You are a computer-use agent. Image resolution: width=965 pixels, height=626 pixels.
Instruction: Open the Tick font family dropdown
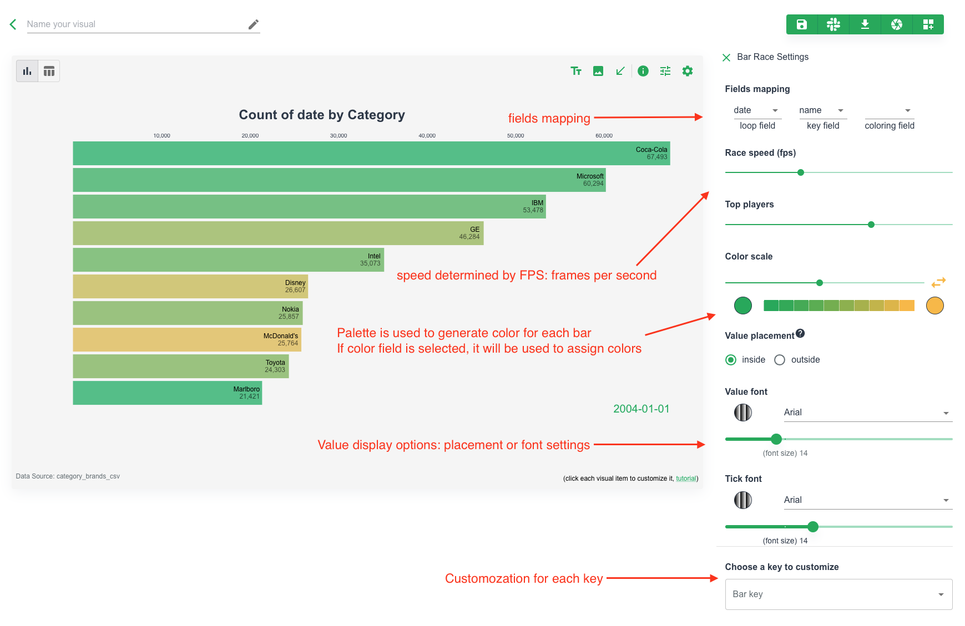click(x=868, y=500)
